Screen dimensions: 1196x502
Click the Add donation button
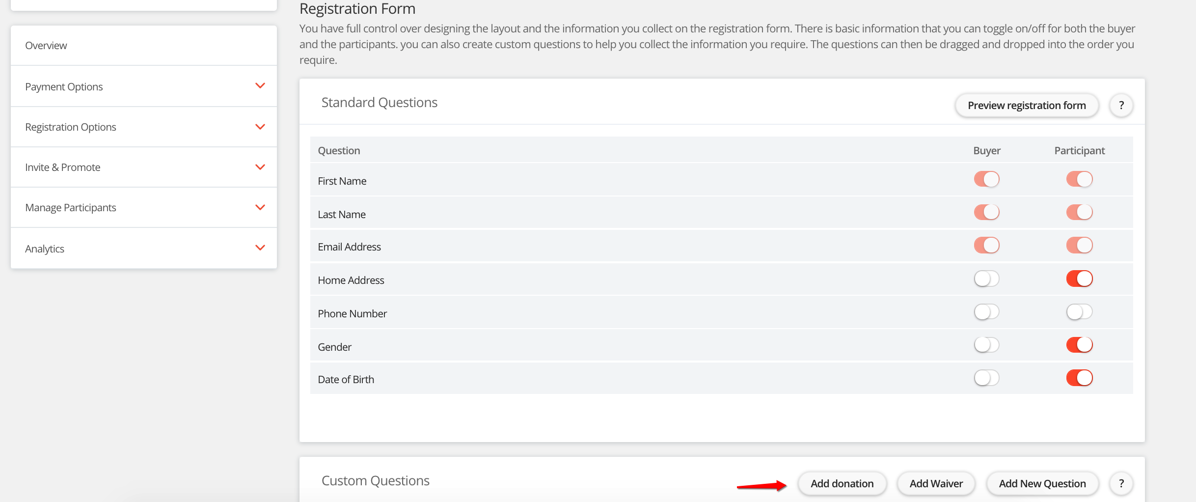point(842,484)
